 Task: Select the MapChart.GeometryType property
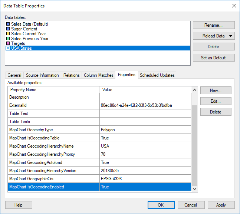click(x=99, y=130)
